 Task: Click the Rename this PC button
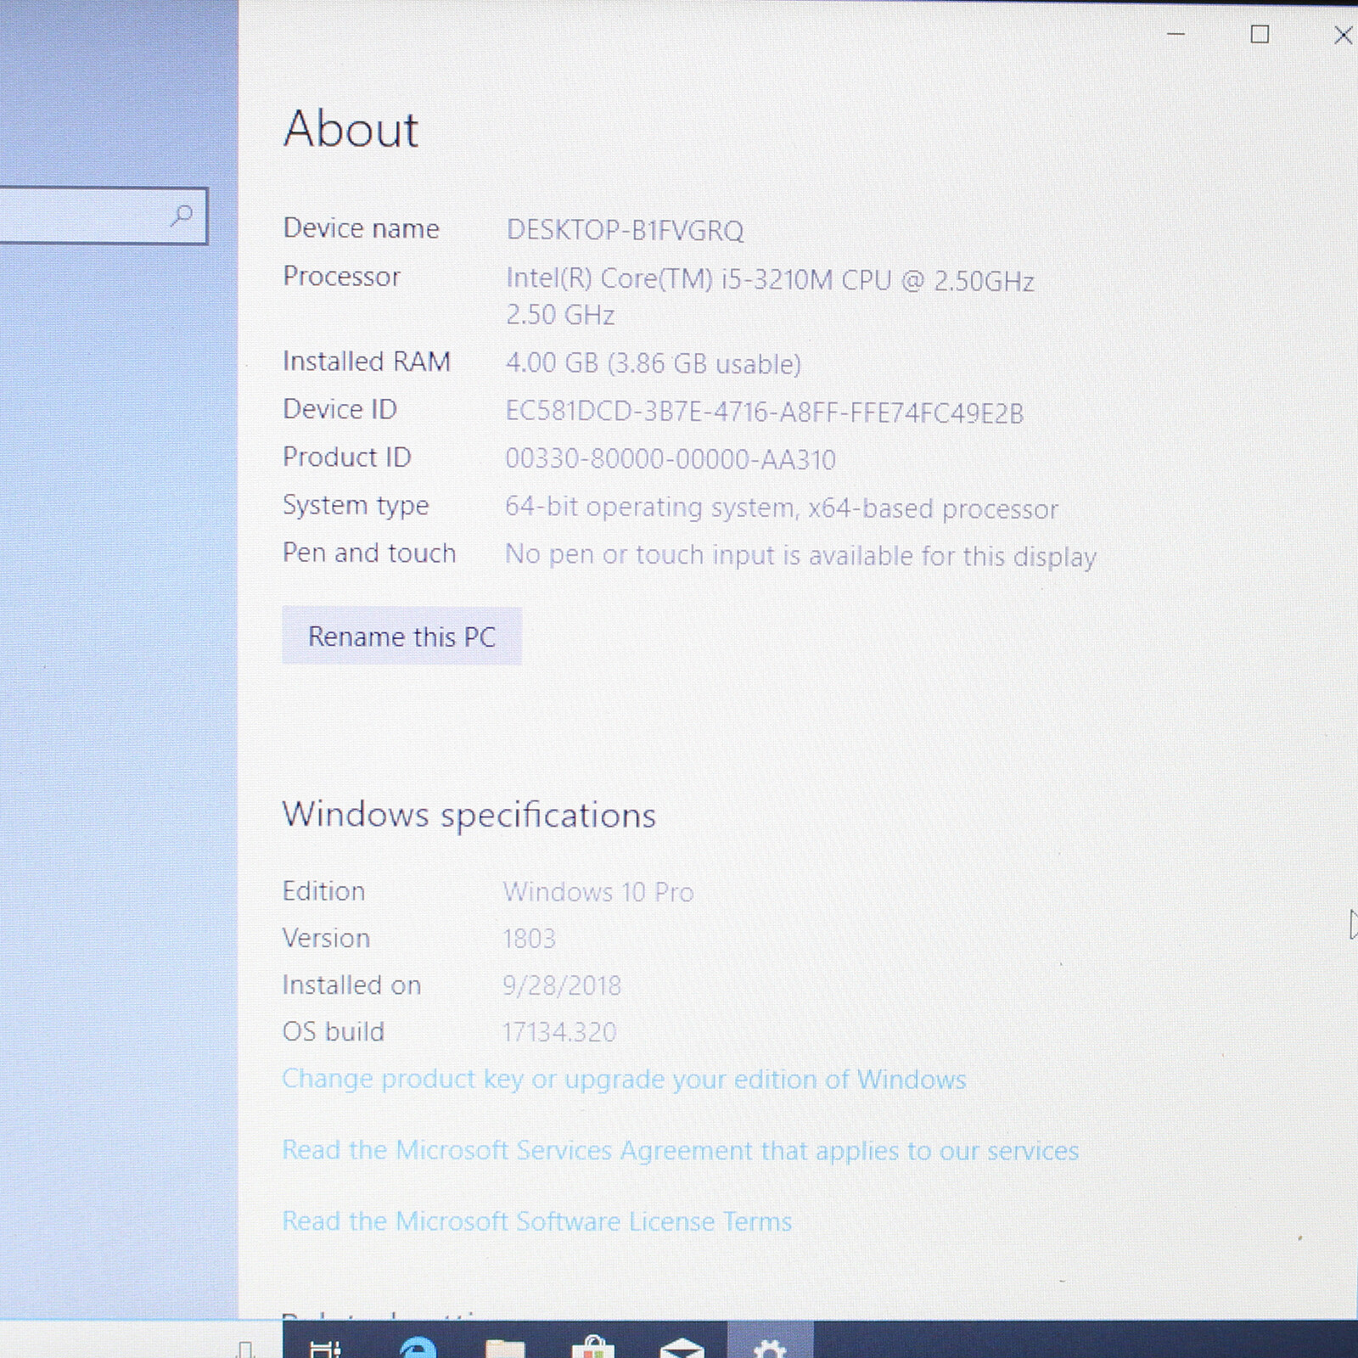point(401,636)
